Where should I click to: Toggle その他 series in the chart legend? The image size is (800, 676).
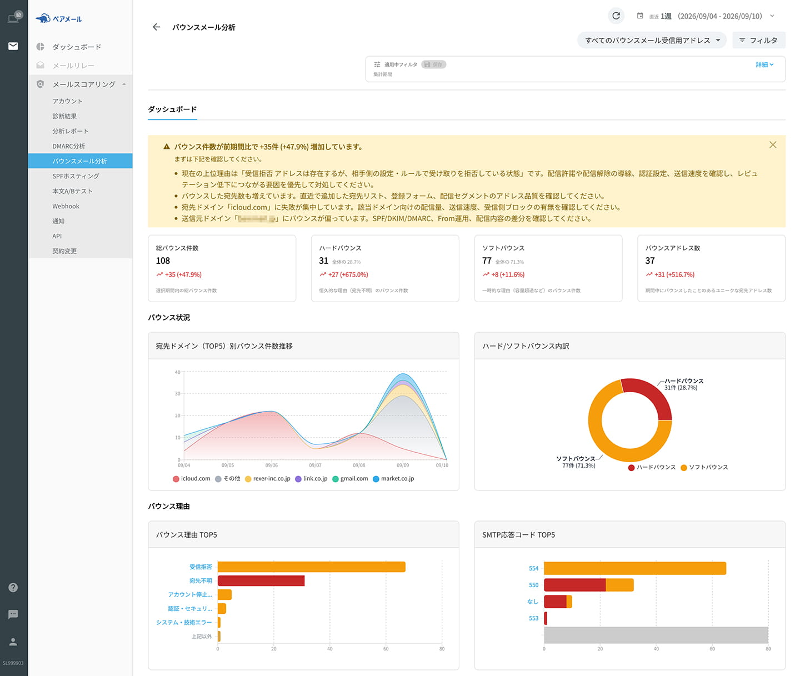point(228,479)
